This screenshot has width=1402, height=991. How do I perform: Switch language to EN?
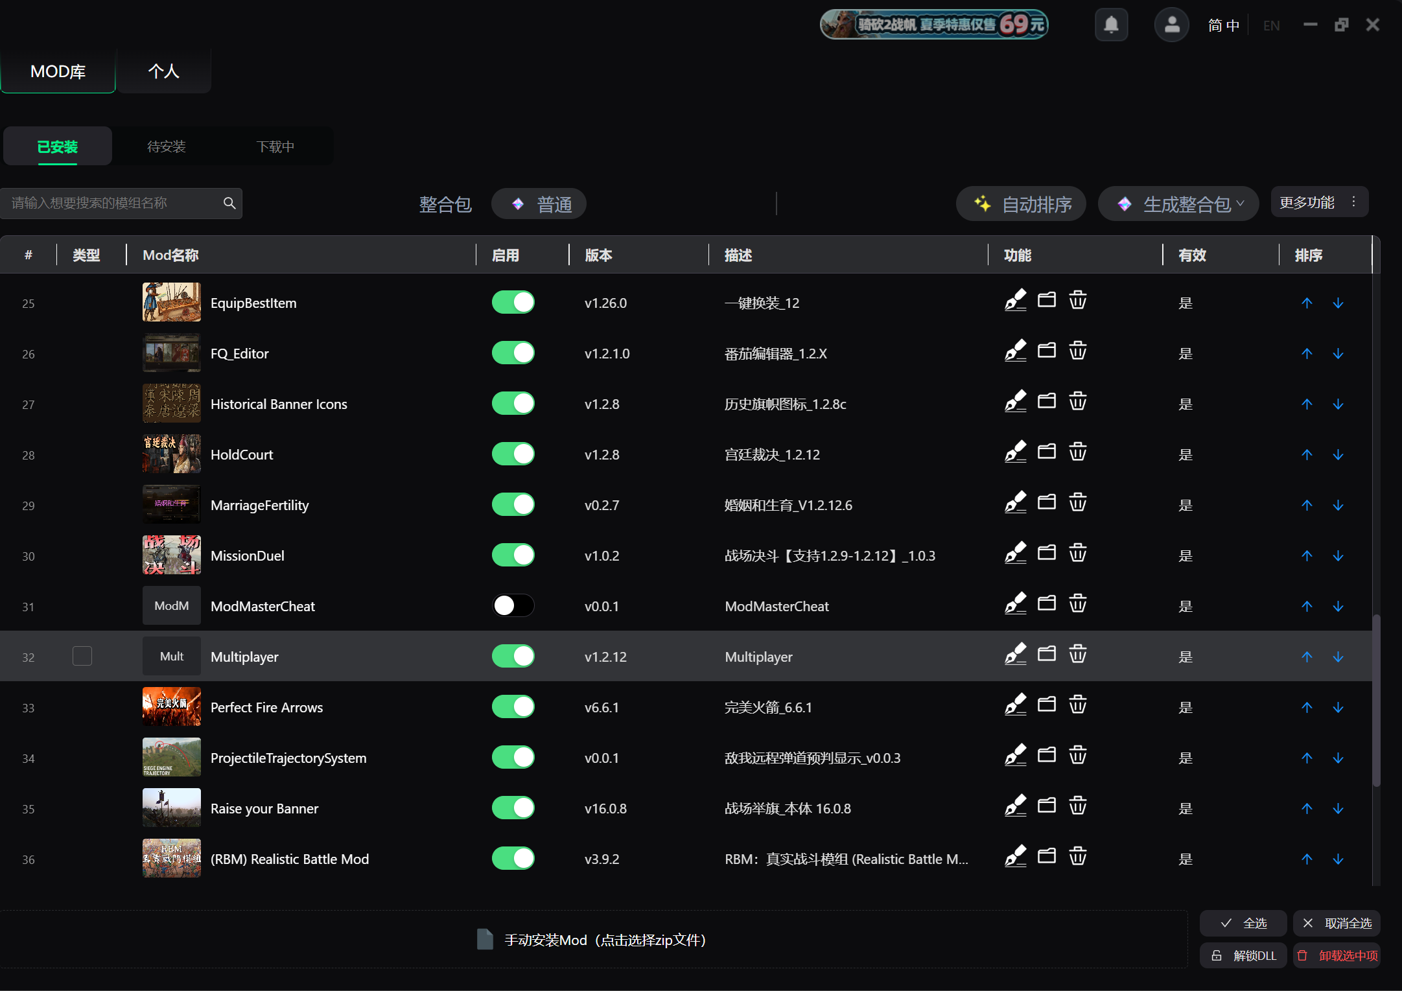pos(1271,26)
